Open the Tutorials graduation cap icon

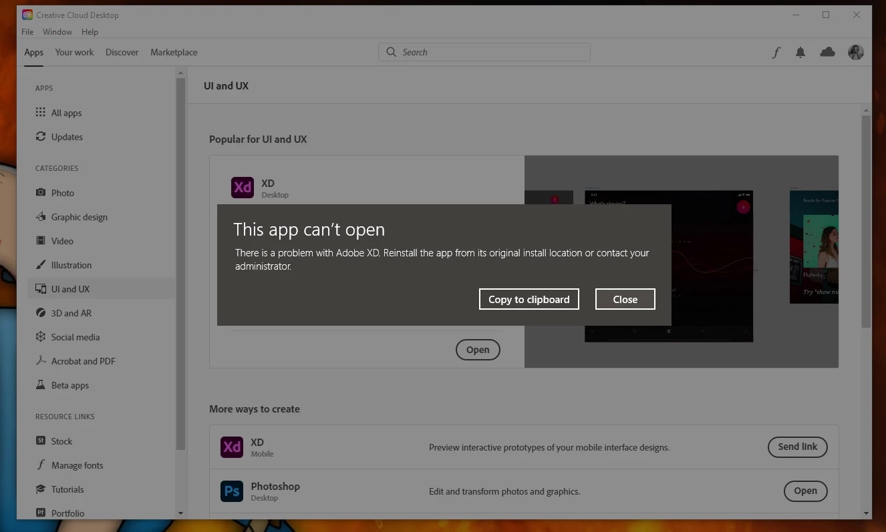(41, 489)
